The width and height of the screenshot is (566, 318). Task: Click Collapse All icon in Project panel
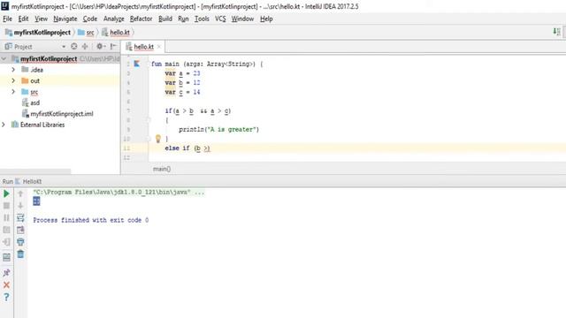pyautogui.click(x=85, y=46)
